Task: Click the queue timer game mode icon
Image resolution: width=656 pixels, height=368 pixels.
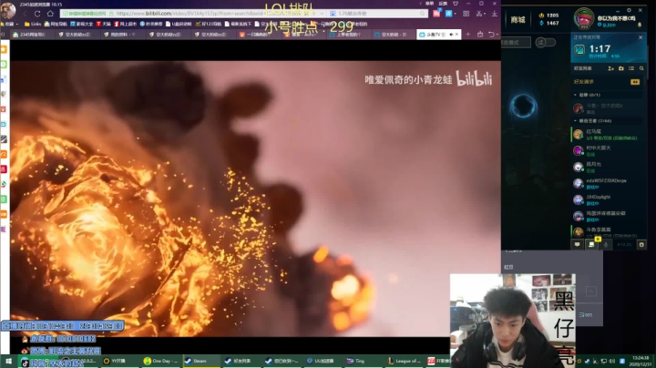Action: (579, 50)
